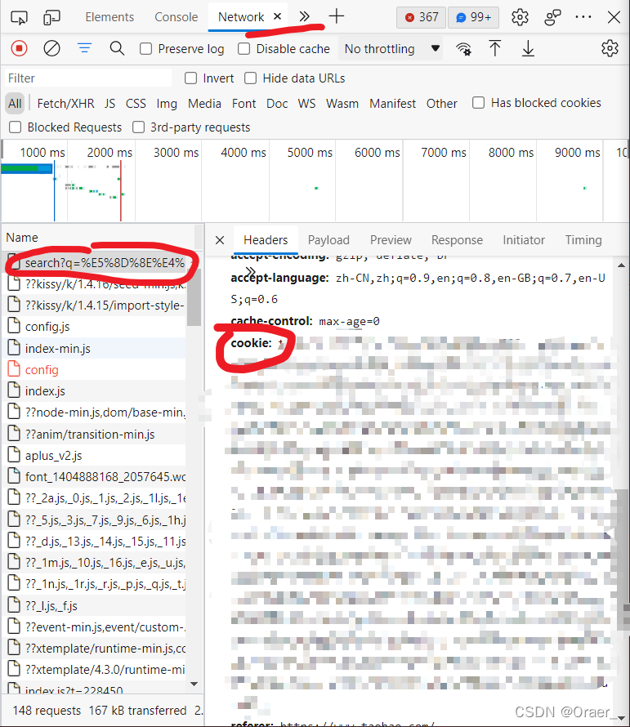Select the red config request
630x727 pixels.
tap(95, 370)
